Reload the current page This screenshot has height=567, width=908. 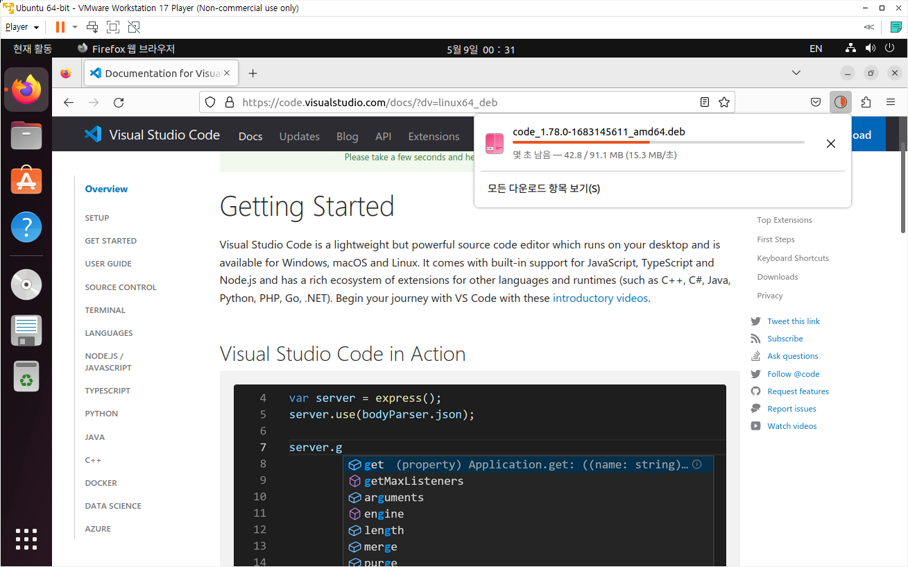[x=119, y=102]
